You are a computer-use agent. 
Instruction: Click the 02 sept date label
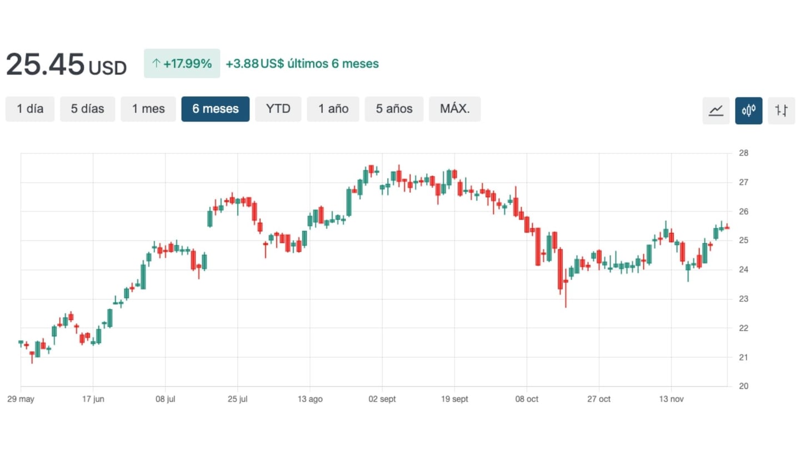[x=382, y=399]
